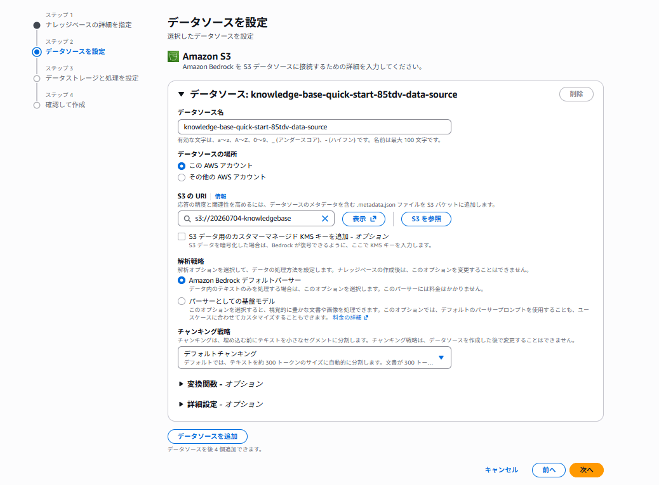Screen dimensions: 659x485
Task: Expand the 詳細設定 - オプション section
Action: (x=221, y=404)
